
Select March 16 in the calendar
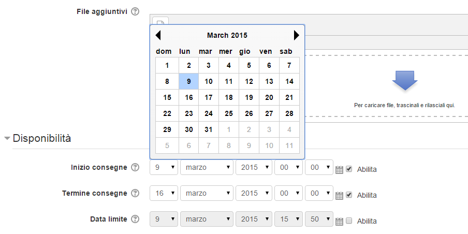pyautogui.click(x=188, y=97)
